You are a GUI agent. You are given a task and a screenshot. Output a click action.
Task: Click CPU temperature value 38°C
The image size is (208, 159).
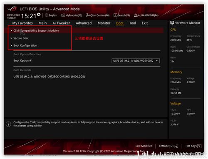189,40
